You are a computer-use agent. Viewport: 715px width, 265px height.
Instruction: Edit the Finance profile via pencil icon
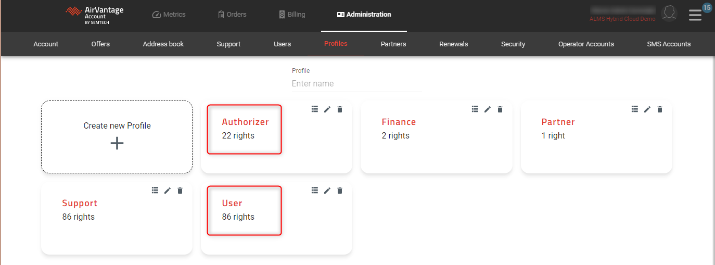pos(487,109)
